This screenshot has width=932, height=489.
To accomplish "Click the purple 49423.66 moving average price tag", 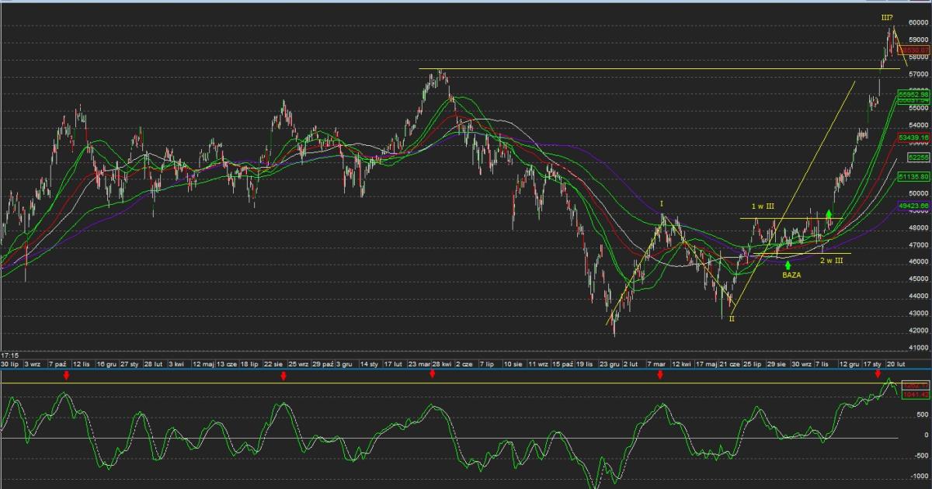I will [x=913, y=206].
